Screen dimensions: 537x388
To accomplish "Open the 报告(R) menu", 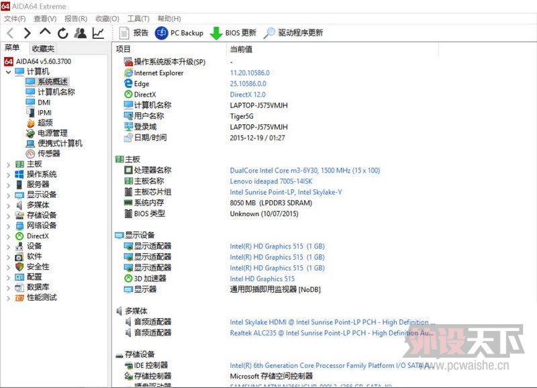I will coord(76,19).
